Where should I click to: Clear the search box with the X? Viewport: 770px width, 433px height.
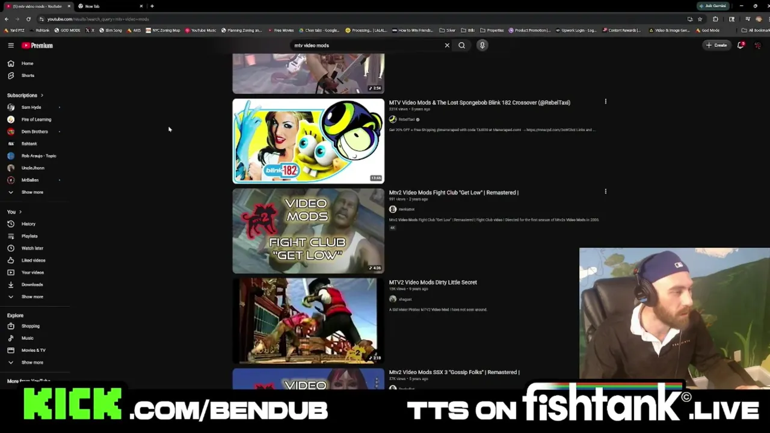(x=447, y=45)
